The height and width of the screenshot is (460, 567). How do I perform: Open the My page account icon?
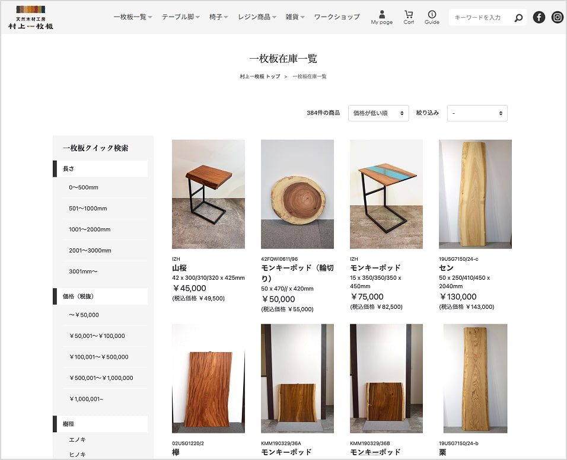tap(381, 17)
